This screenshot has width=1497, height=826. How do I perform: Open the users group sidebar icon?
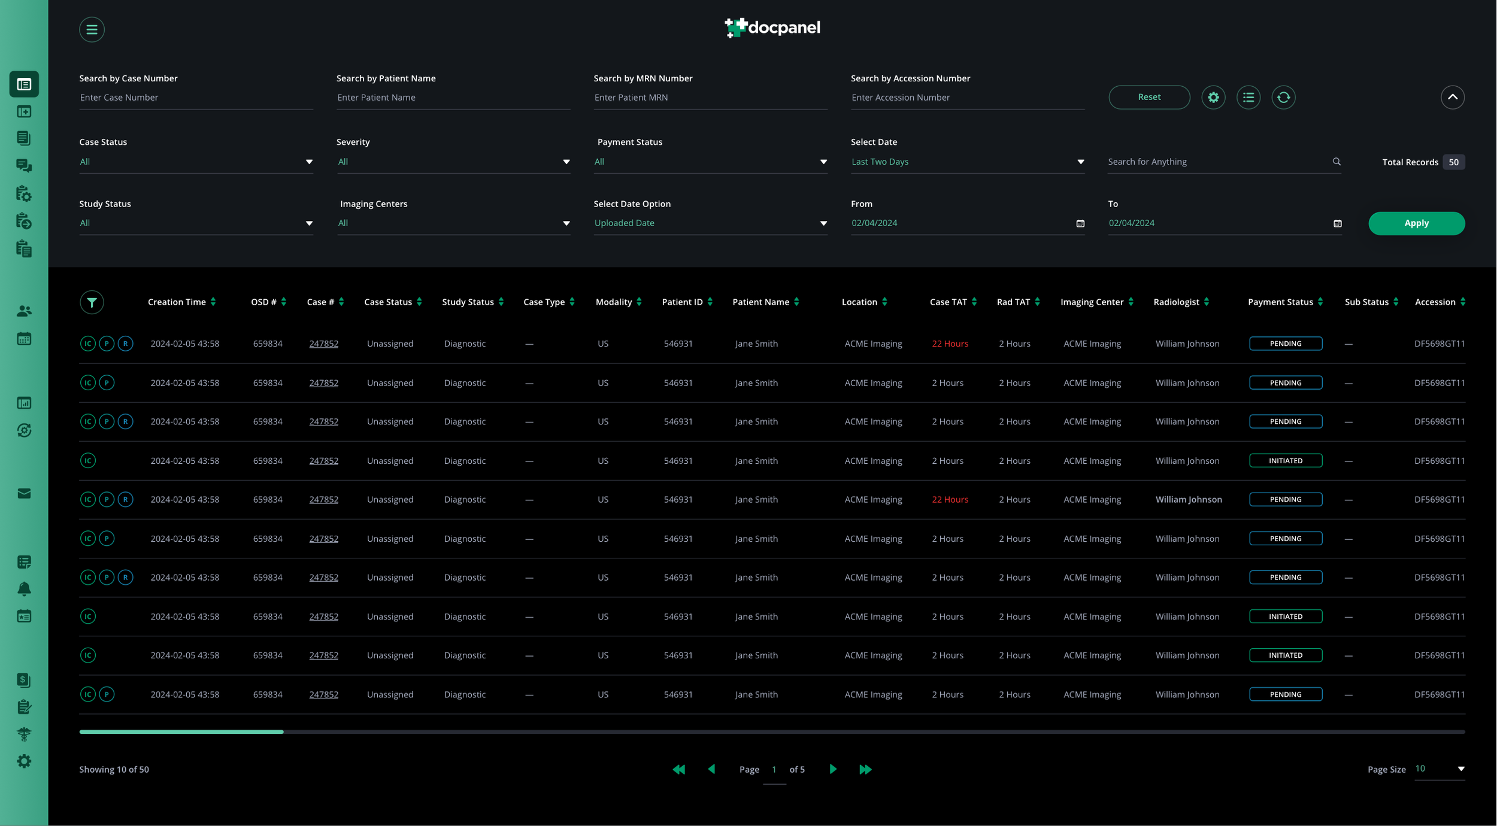pyautogui.click(x=24, y=311)
